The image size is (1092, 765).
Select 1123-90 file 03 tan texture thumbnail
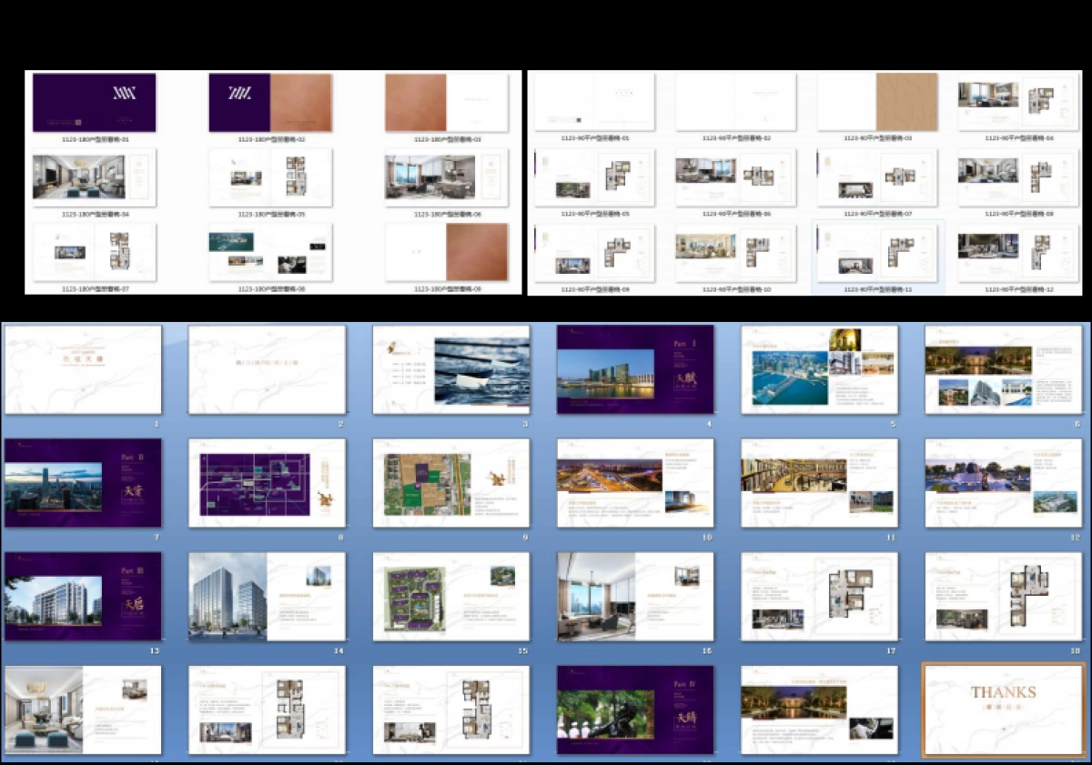pyautogui.click(x=877, y=103)
